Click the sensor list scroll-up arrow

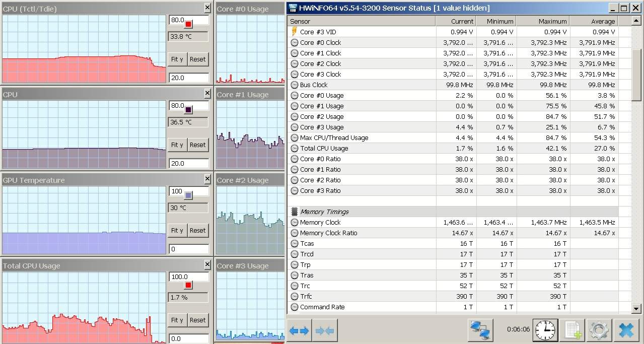coord(637,21)
